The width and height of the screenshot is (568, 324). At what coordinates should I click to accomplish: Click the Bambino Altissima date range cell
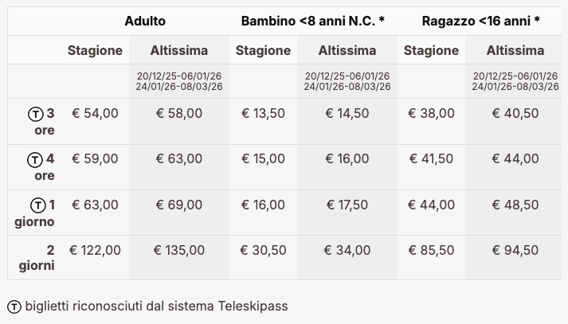tap(347, 81)
